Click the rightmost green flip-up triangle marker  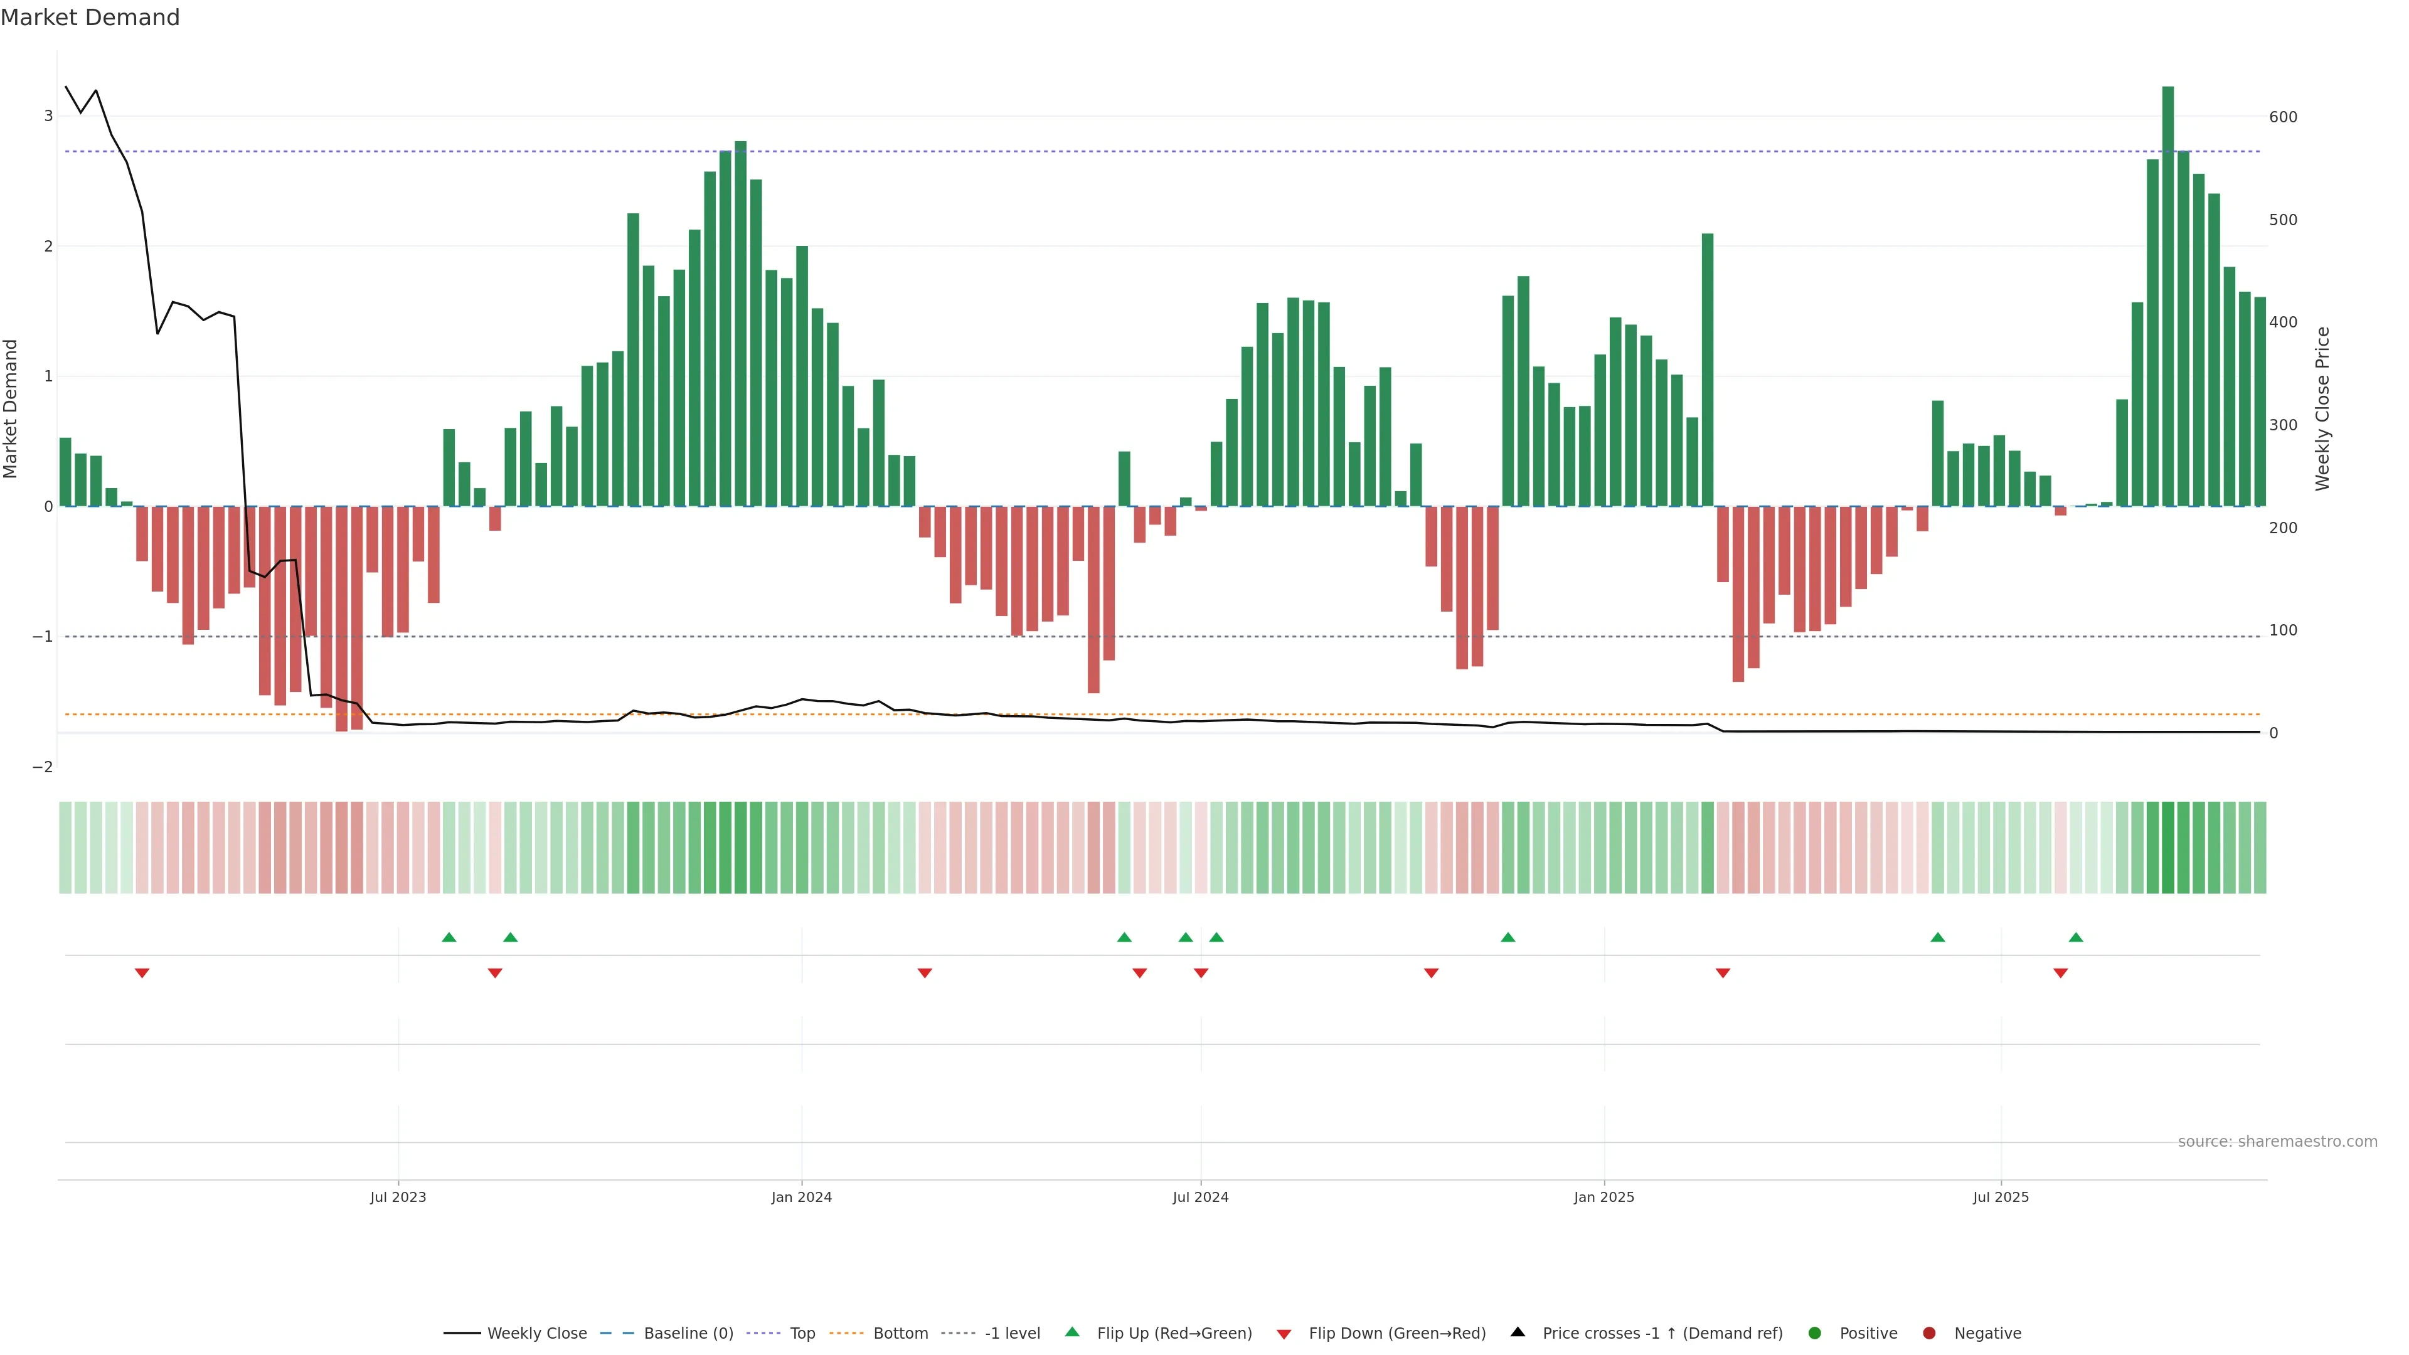(2076, 937)
